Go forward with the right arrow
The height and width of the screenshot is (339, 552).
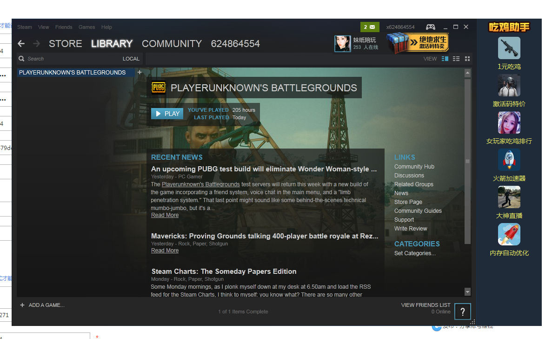(36, 44)
